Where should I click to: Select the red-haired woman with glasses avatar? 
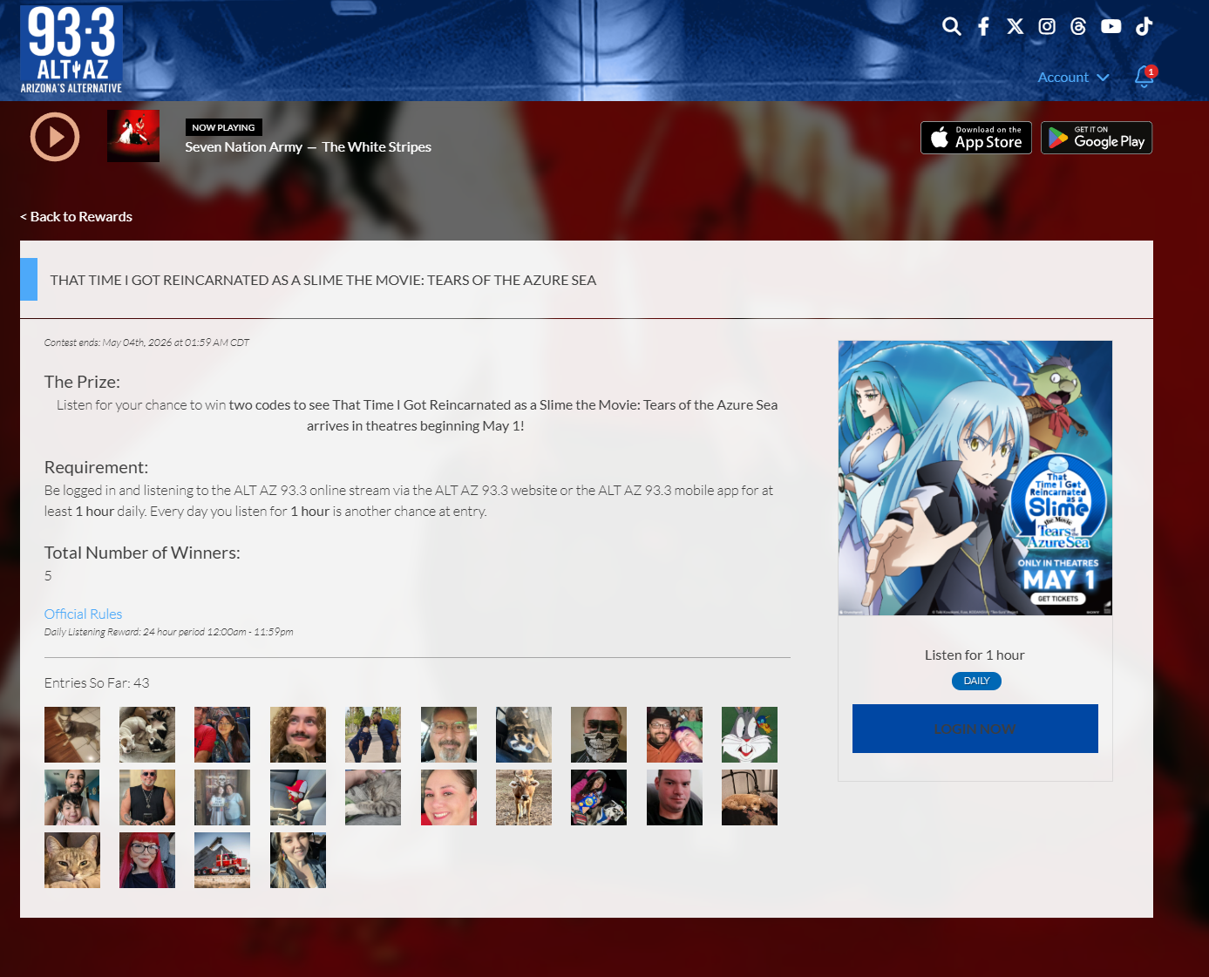pyautogui.click(x=147, y=860)
